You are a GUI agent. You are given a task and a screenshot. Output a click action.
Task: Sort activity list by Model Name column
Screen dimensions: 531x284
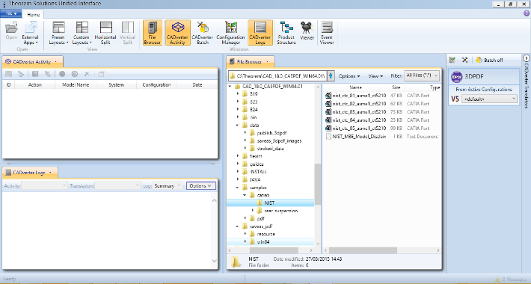point(76,84)
